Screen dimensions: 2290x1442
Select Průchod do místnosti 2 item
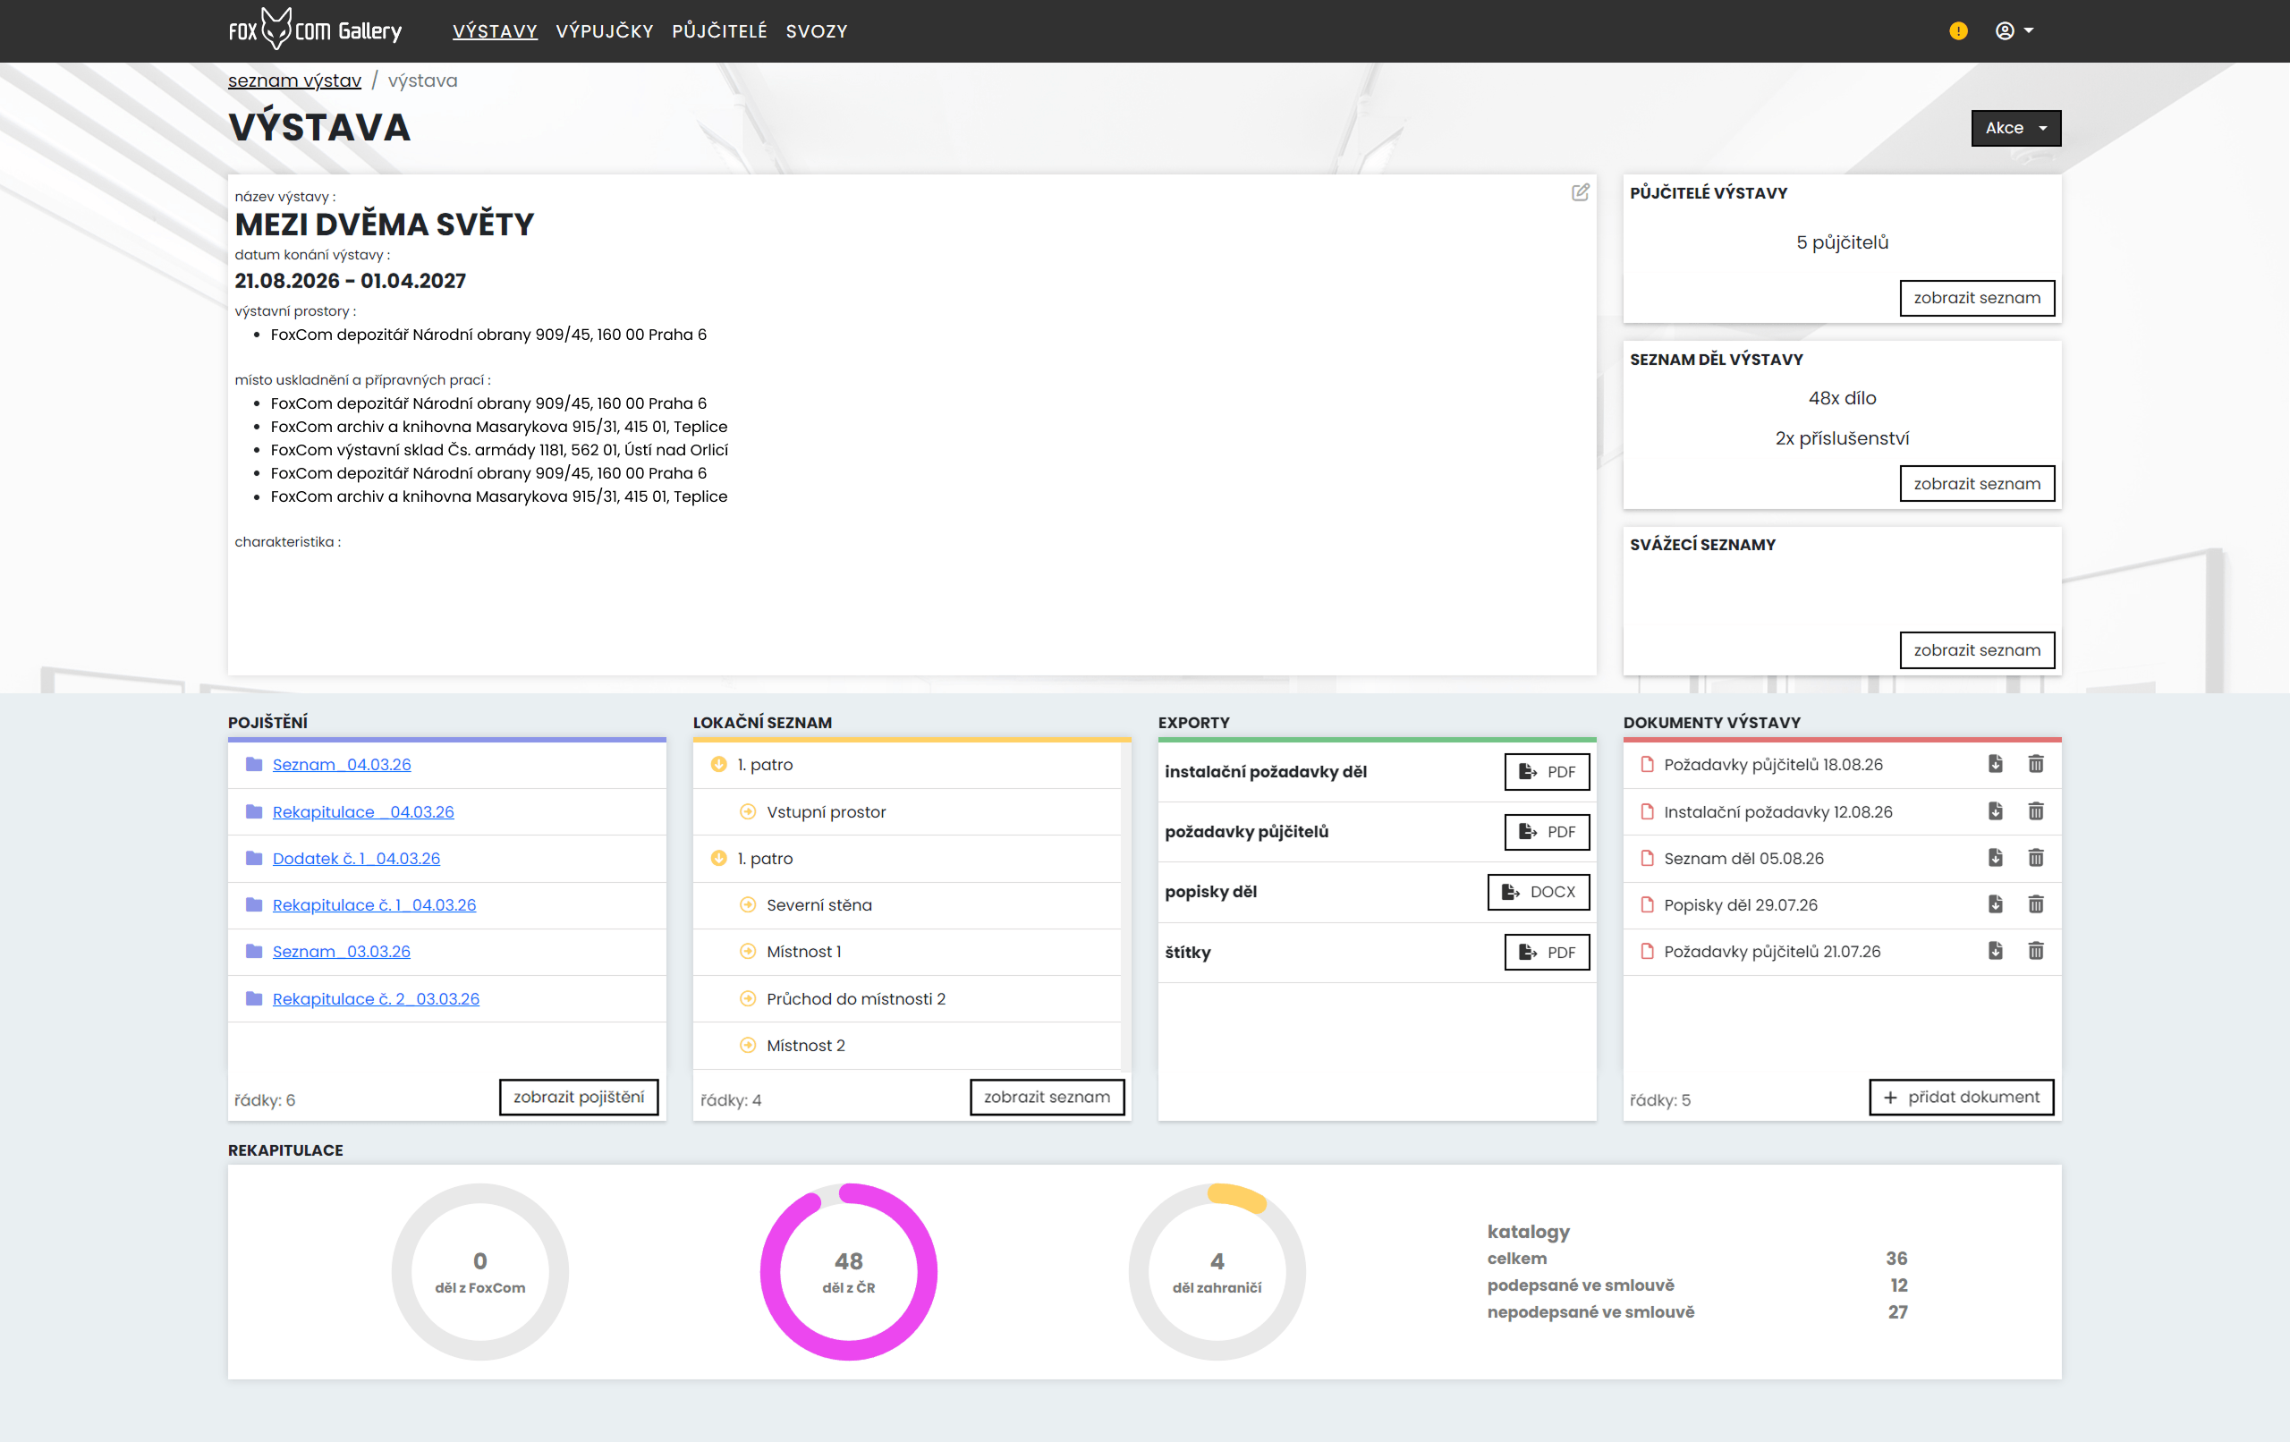[856, 998]
